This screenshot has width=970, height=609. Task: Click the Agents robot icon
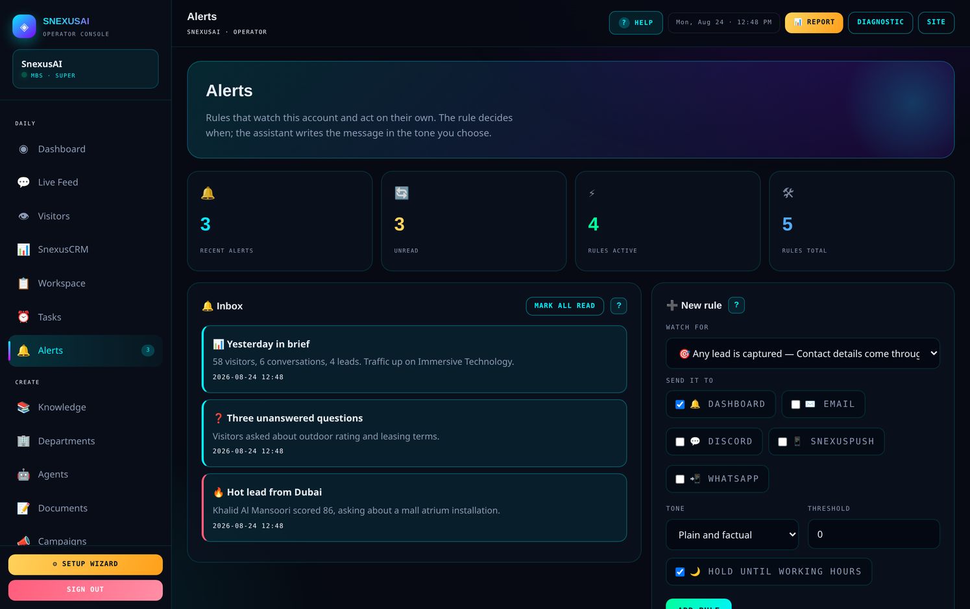tap(23, 475)
